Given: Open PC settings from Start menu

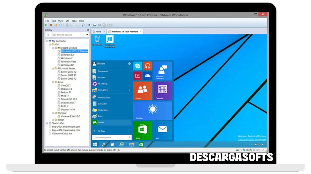Looking at the screenshot, I should (103, 84).
